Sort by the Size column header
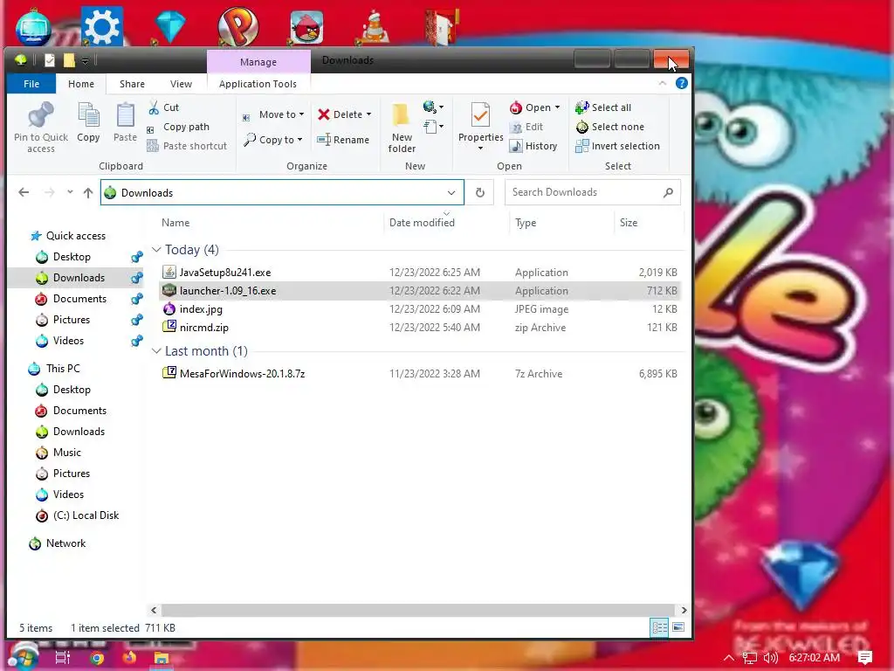The height and width of the screenshot is (671, 894). (629, 223)
